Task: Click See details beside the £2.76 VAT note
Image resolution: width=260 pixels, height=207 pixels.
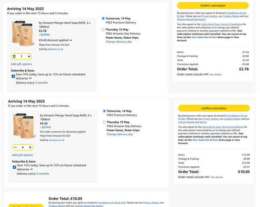Action: 216,75
